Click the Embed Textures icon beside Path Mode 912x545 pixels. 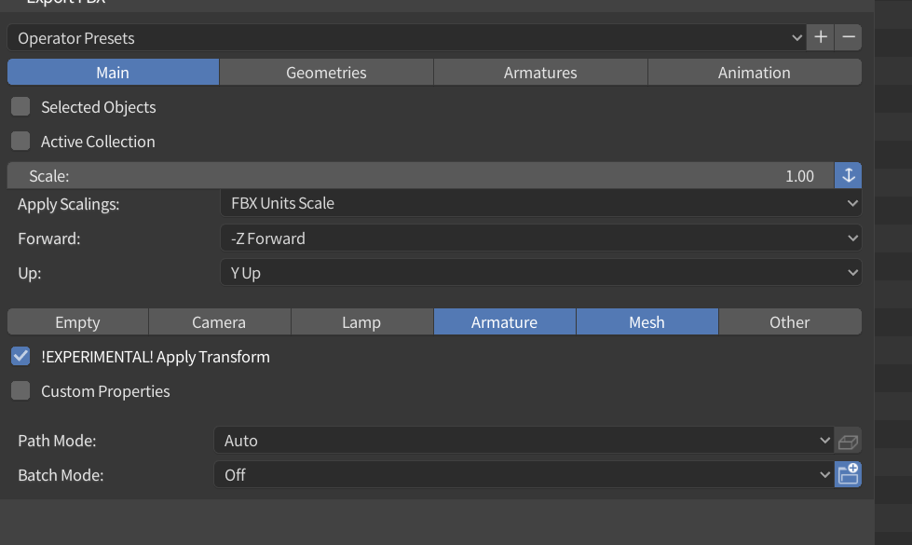849,441
